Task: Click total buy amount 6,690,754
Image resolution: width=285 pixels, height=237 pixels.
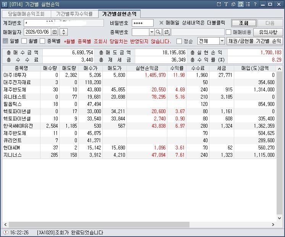Action: (83, 53)
